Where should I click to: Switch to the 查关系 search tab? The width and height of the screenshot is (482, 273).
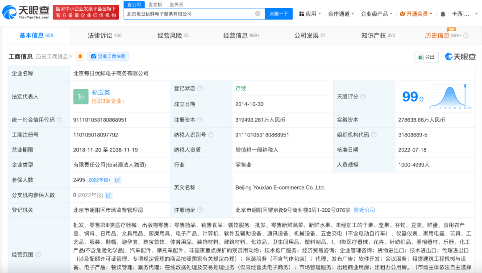(x=176, y=4)
